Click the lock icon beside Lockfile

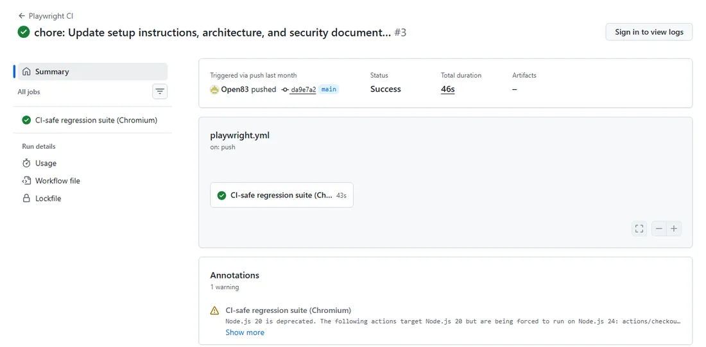click(x=26, y=198)
